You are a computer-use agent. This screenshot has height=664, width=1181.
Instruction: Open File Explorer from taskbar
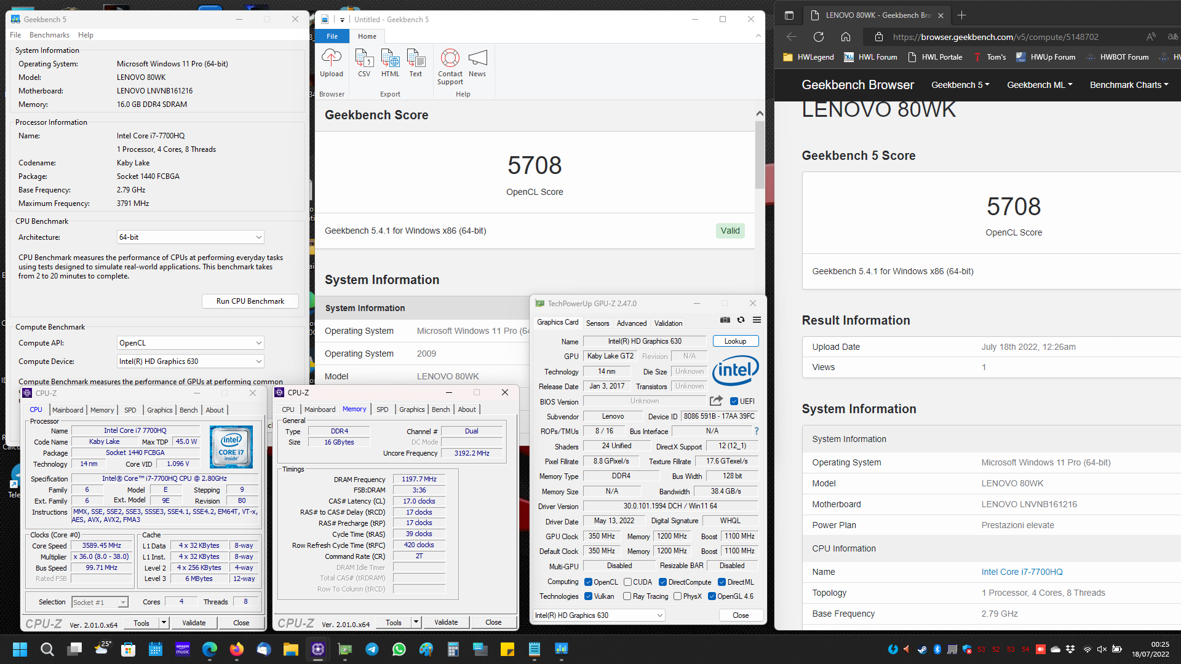coord(291,649)
